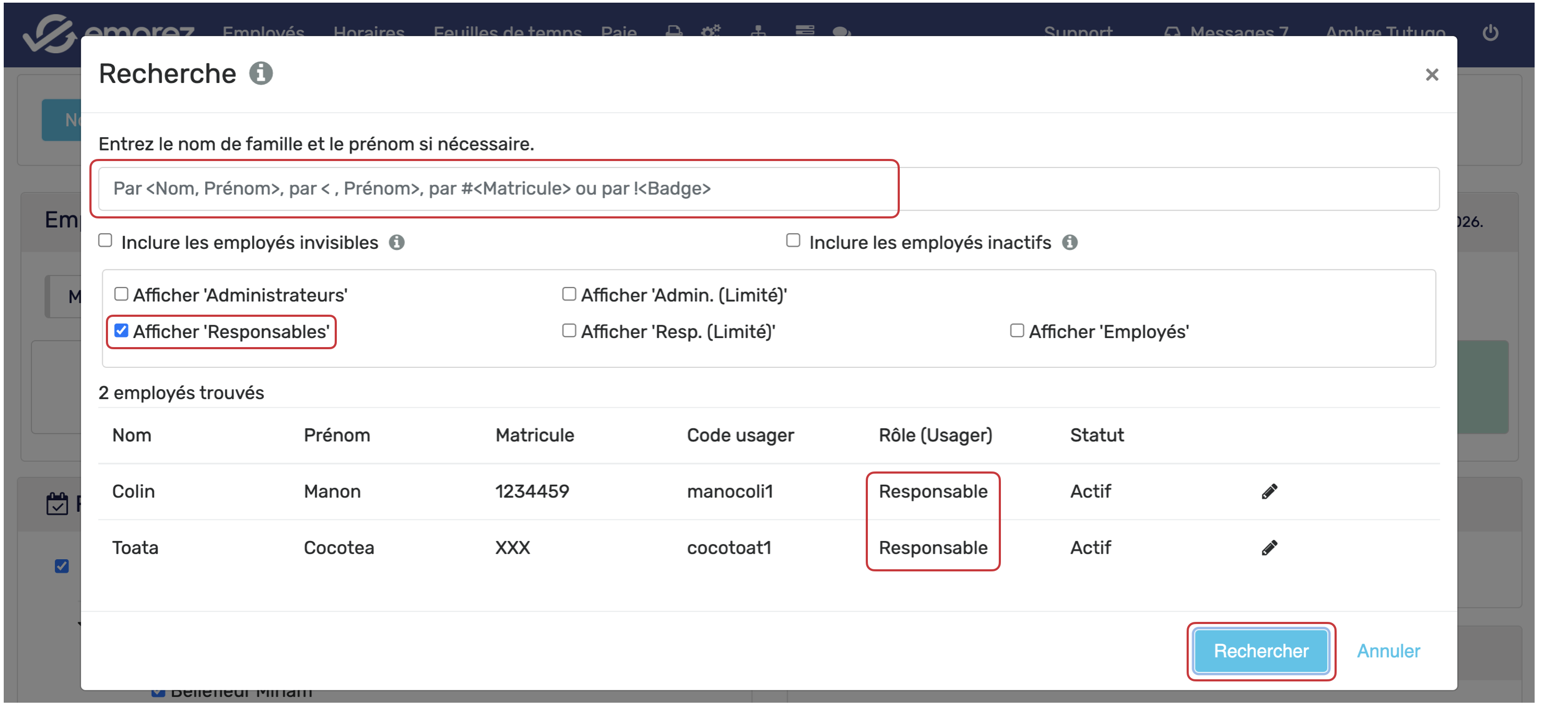Screen dimensions: 1541x708
Task: Click info icon next to inactive employees
Action: click(x=1070, y=242)
